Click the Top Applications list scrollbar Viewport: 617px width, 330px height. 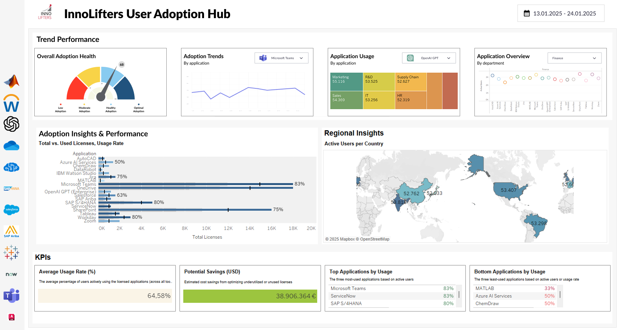pyautogui.click(x=459, y=295)
